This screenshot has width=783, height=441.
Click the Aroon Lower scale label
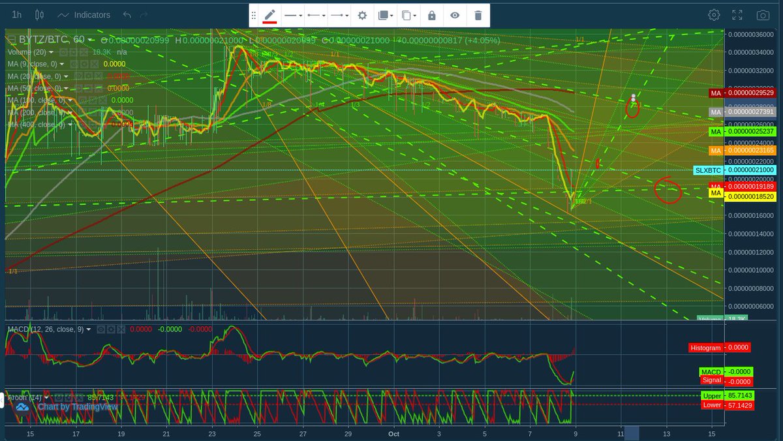click(712, 405)
